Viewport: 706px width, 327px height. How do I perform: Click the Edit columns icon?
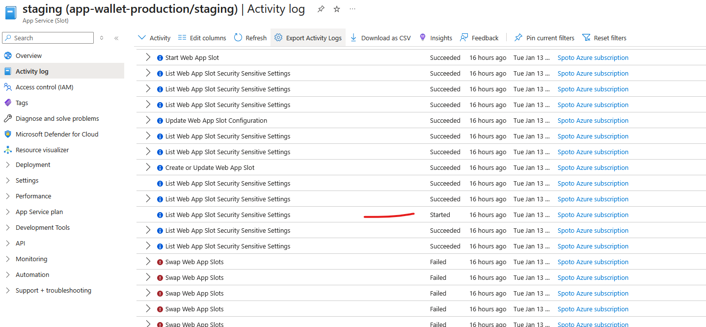click(x=182, y=37)
